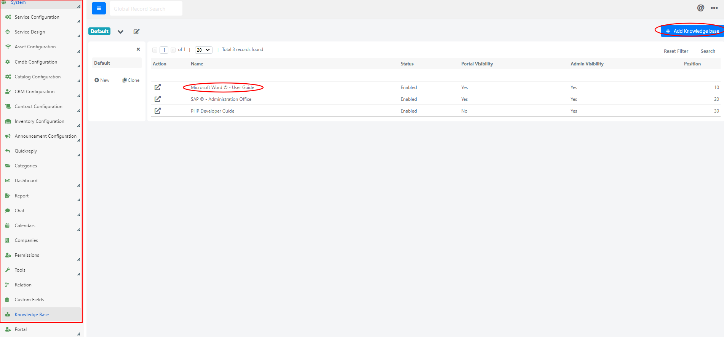This screenshot has height=337, width=724.
Task: Click the Chat bubble icon
Action: [x=8, y=211]
